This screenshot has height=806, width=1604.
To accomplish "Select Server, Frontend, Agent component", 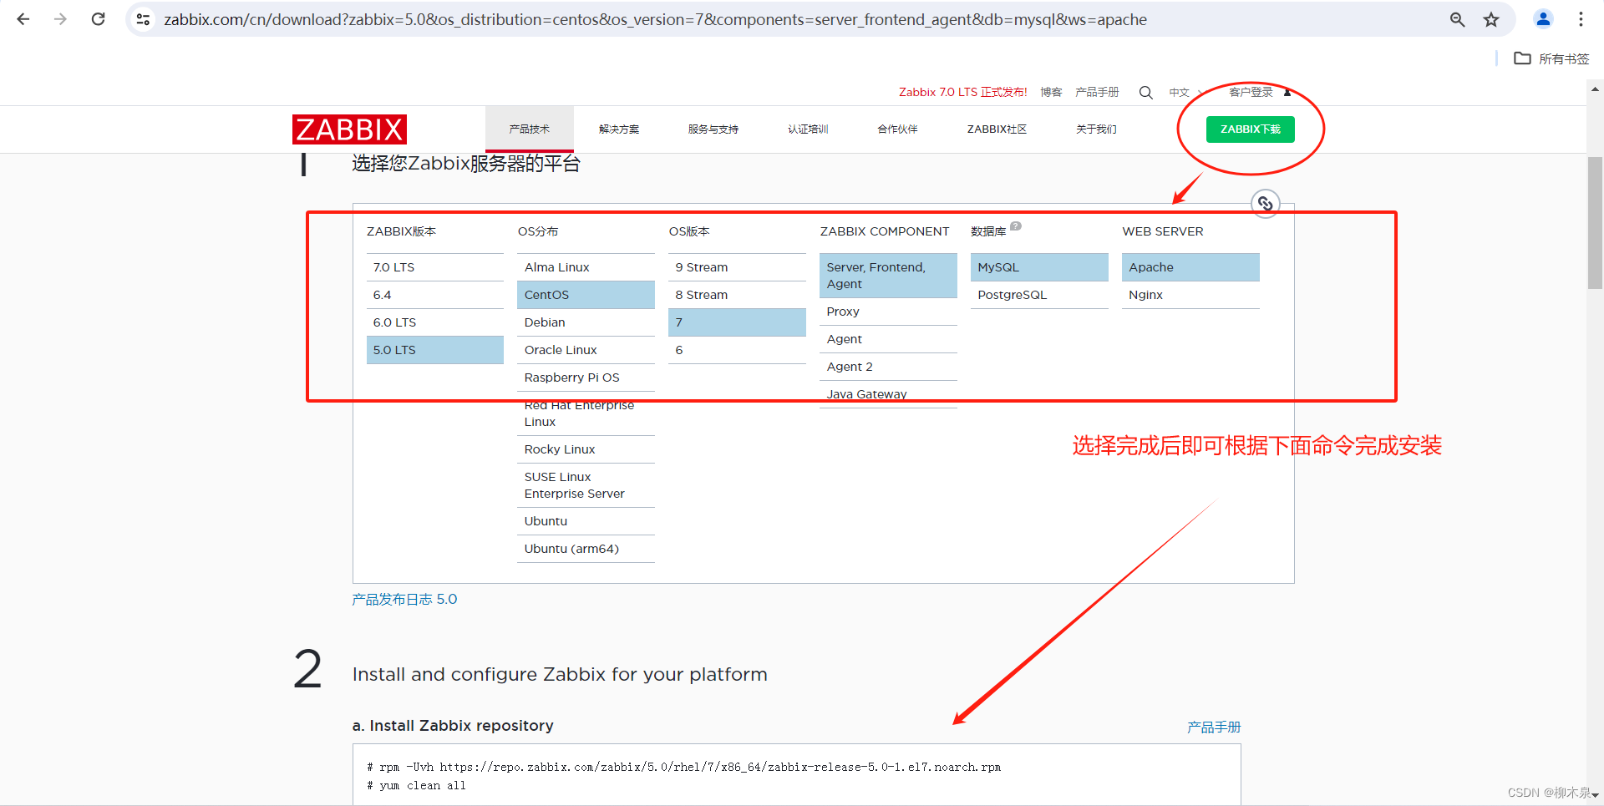I will pyautogui.click(x=888, y=276).
